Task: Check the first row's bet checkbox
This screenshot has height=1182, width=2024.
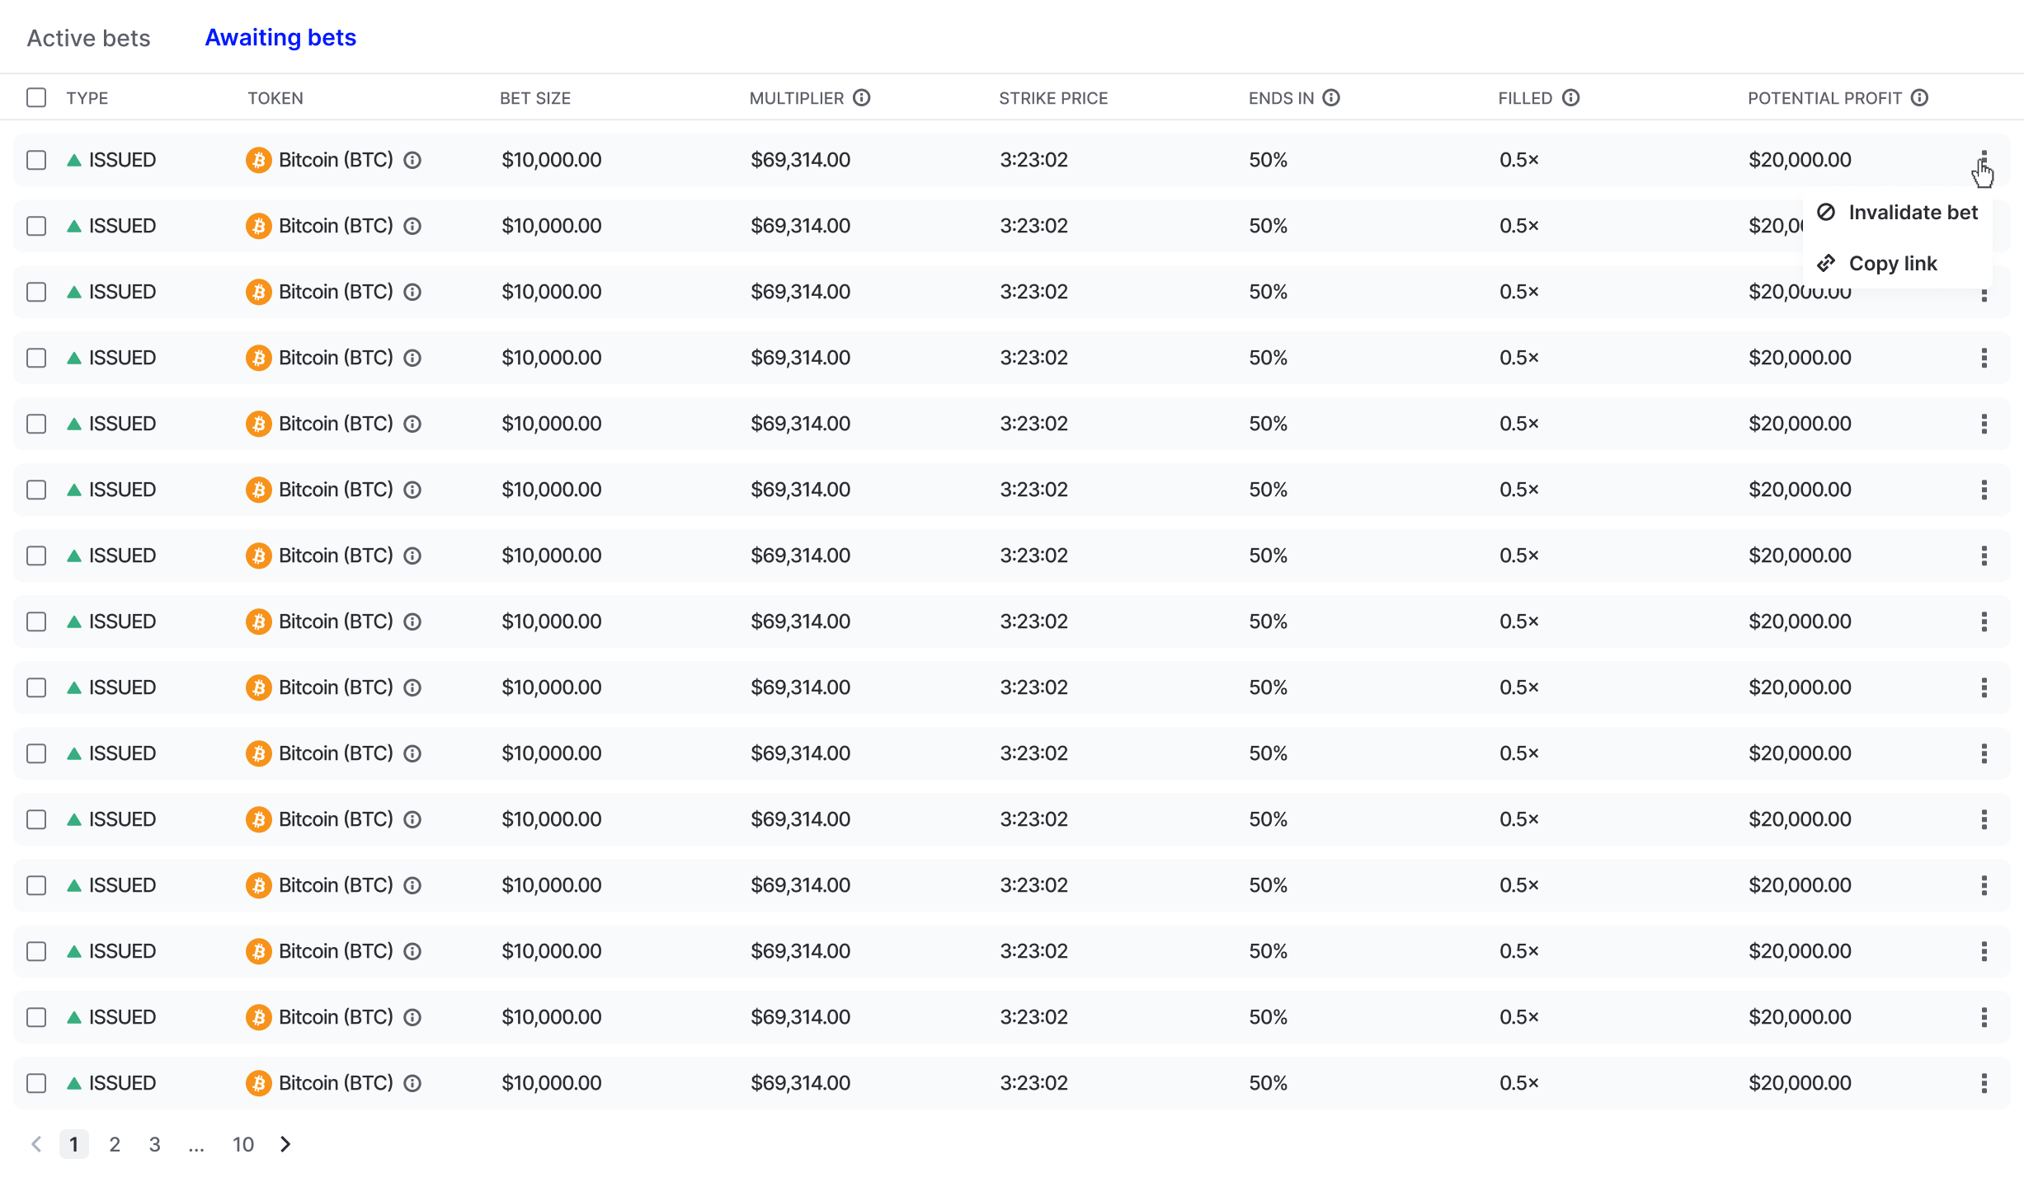Action: click(x=36, y=160)
